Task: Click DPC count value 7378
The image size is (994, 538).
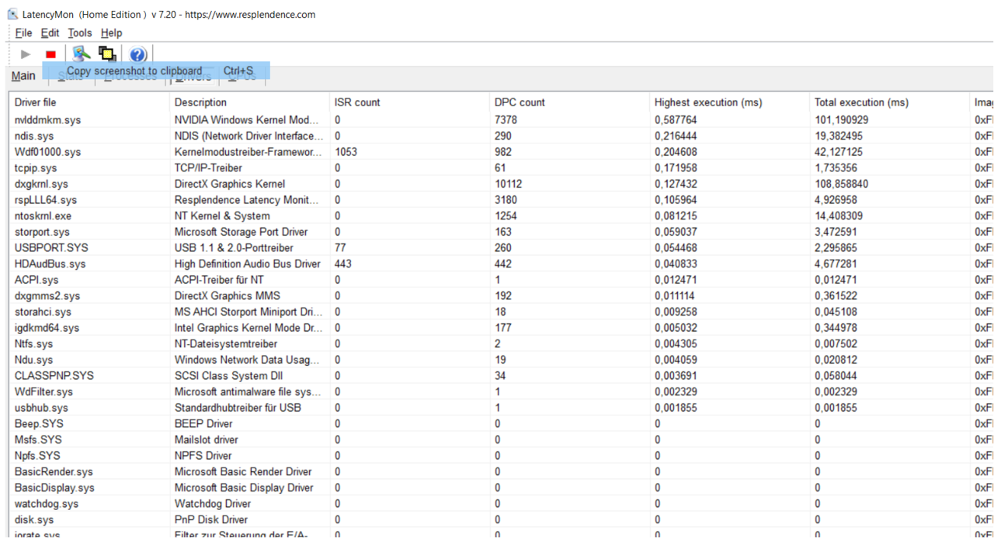Action: point(506,120)
